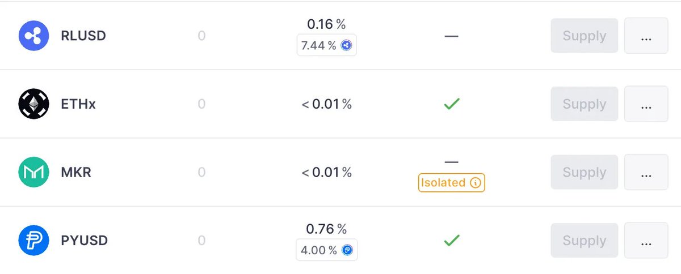
Task: Click the Supply button for RLUSD
Action: point(585,36)
